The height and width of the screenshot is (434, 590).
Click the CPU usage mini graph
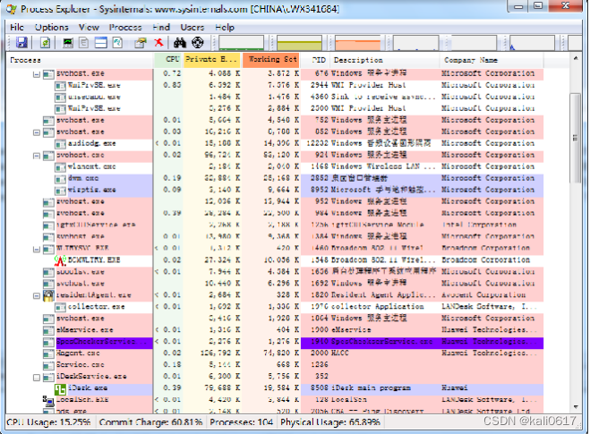[x=241, y=43]
